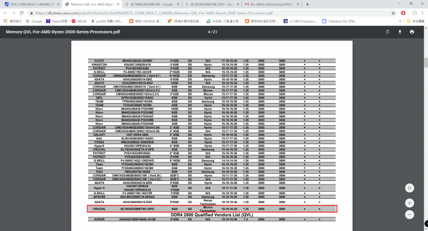Open Chrome's three-dot menu
This screenshot has height=231, width=428.
(x=423, y=13)
